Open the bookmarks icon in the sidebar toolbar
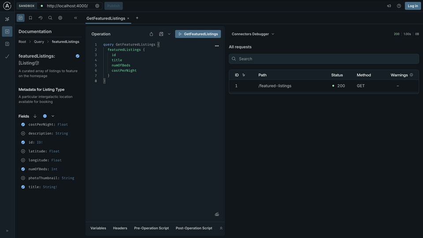 [x=30, y=18]
